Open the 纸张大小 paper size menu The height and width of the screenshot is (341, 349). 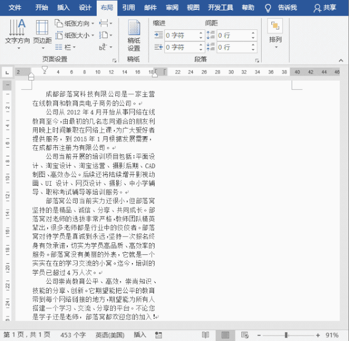pos(75,35)
